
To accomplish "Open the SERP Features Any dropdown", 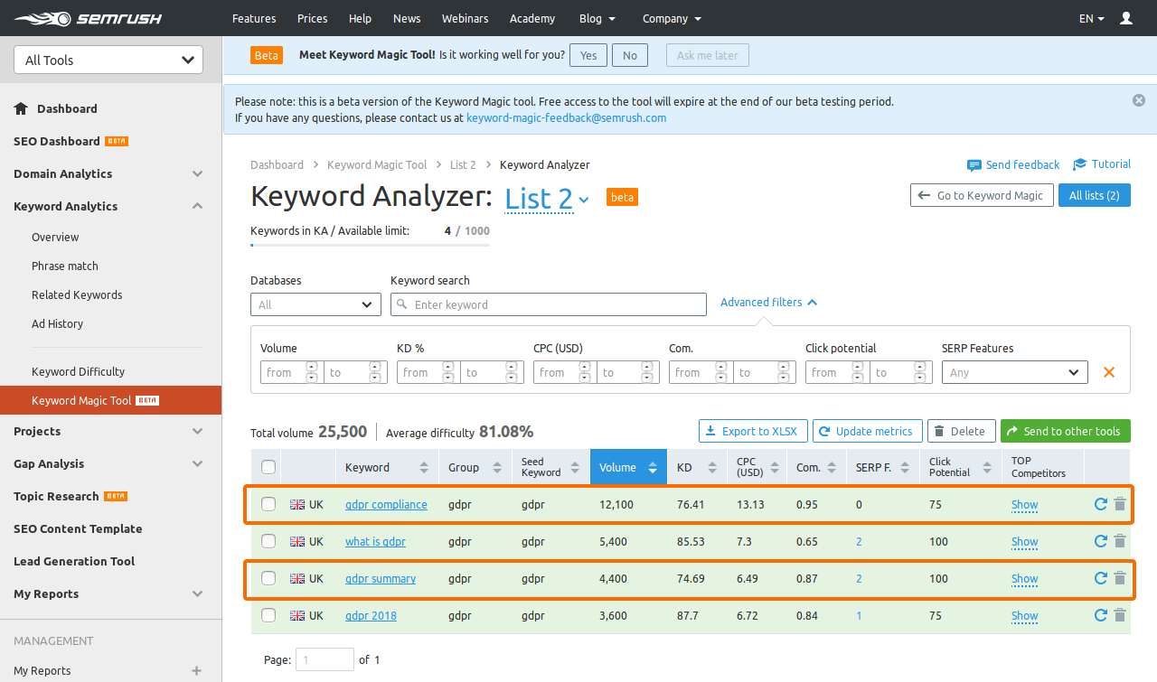I will click(1015, 372).
